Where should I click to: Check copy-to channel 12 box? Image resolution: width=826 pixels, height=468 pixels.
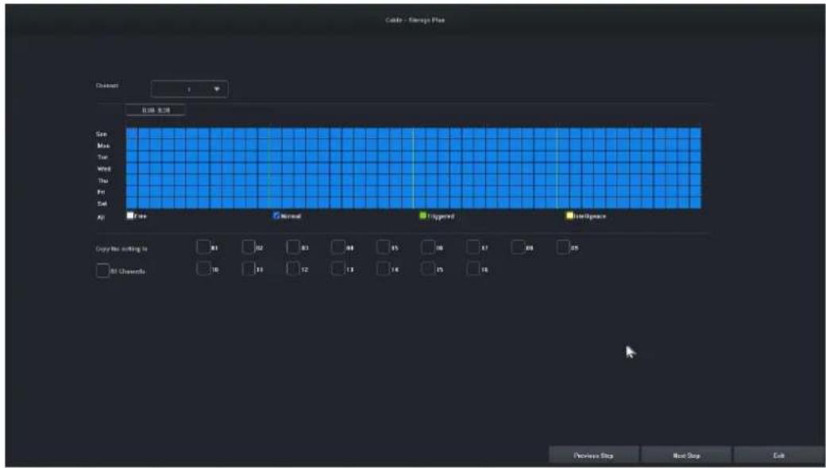293,269
